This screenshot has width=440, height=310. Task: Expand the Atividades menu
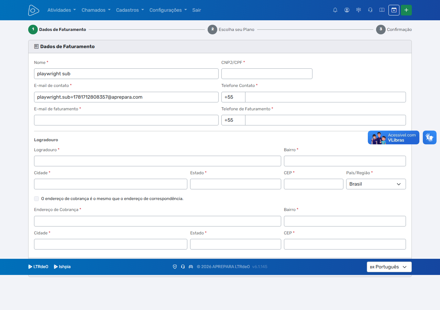tap(62, 10)
